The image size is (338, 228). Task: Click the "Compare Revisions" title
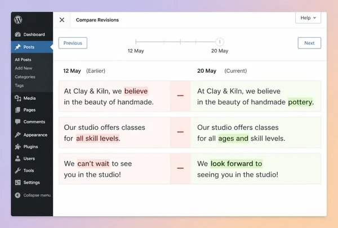point(97,20)
